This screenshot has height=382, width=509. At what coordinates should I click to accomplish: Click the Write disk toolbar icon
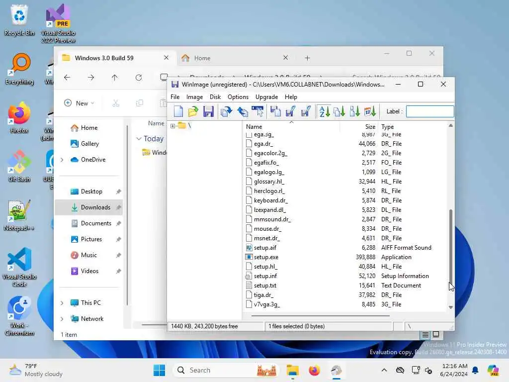tap(290, 111)
